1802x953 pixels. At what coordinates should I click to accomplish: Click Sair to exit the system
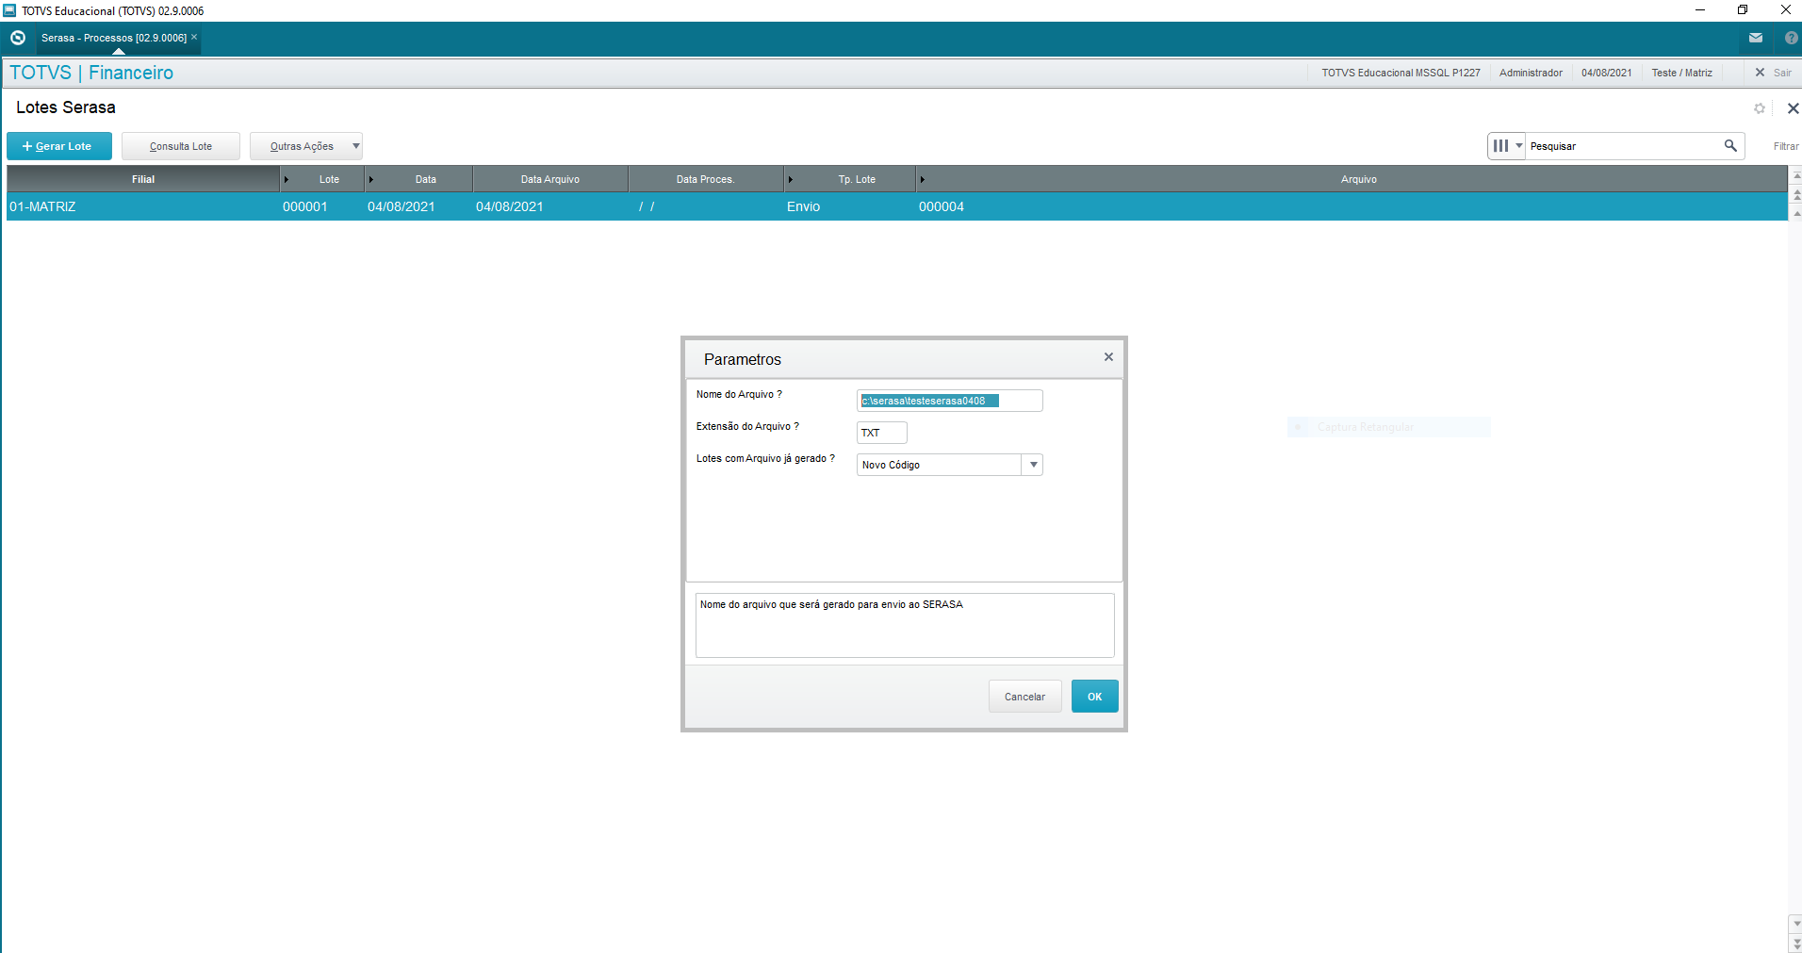[x=1773, y=73]
